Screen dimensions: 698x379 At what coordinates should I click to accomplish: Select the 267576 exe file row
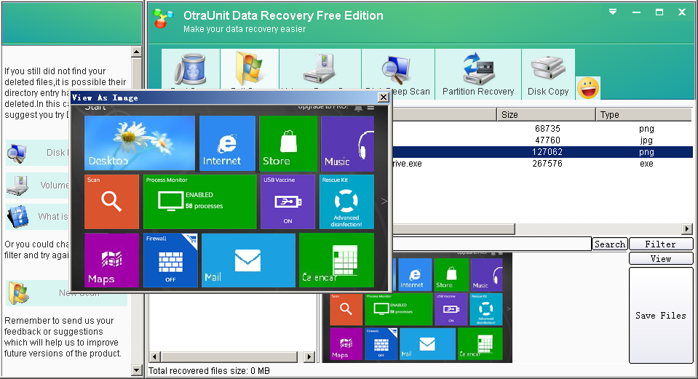click(542, 163)
